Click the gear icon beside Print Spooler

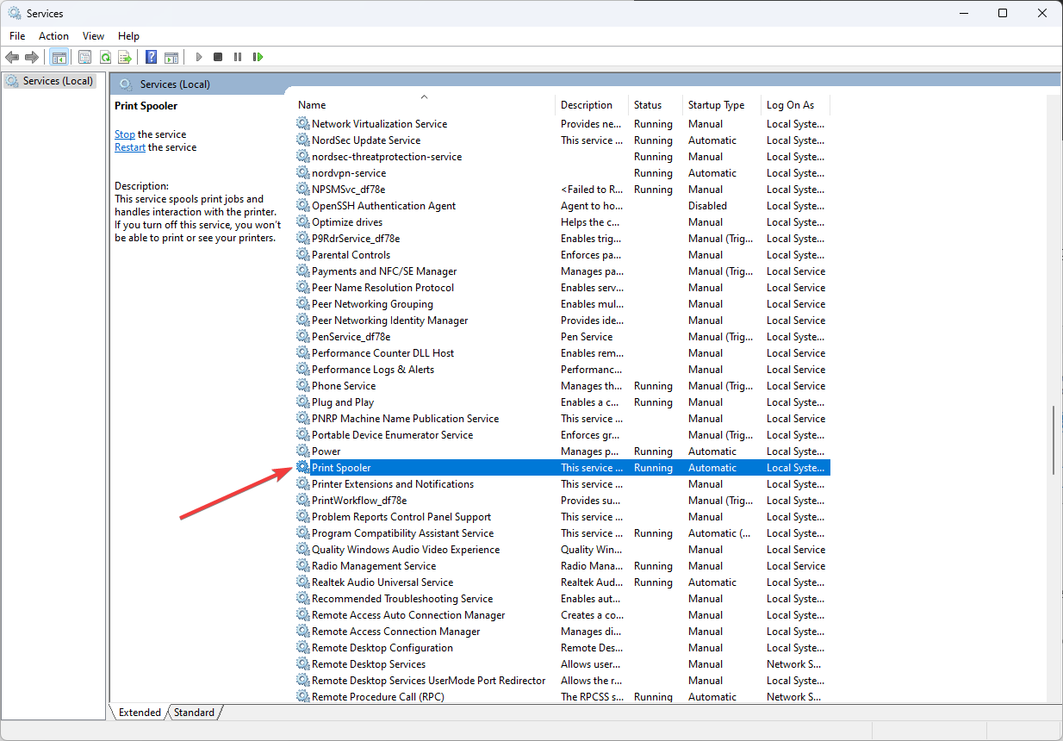303,468
